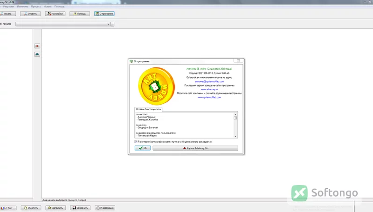Open the www.artmoney.ru link
The width and height of the screenshot is (373, 212).
tap(209, 89)
